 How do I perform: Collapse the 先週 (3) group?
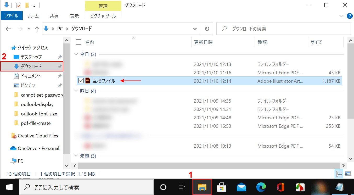point(76,156)
